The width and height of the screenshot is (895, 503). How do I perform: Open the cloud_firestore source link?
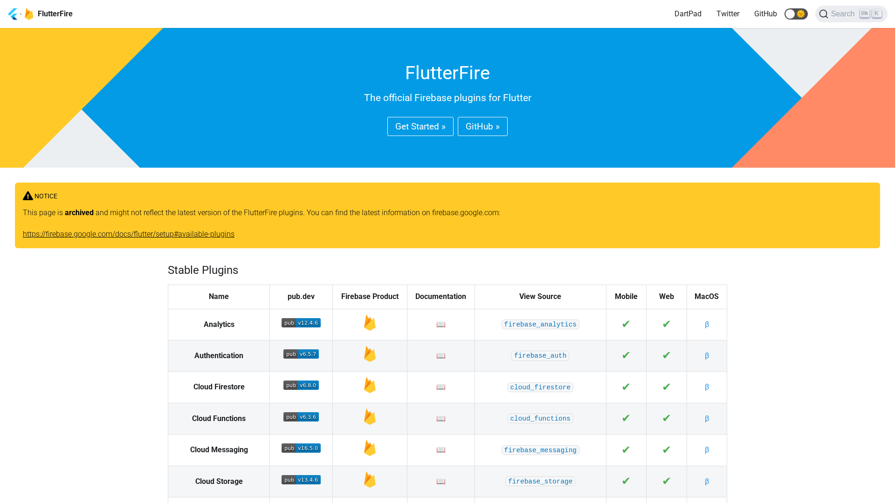pos(540,387)
